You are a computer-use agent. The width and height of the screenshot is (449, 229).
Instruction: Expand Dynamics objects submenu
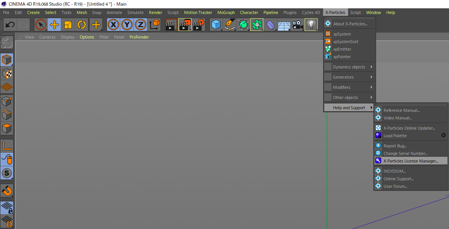tap(350, 67)
